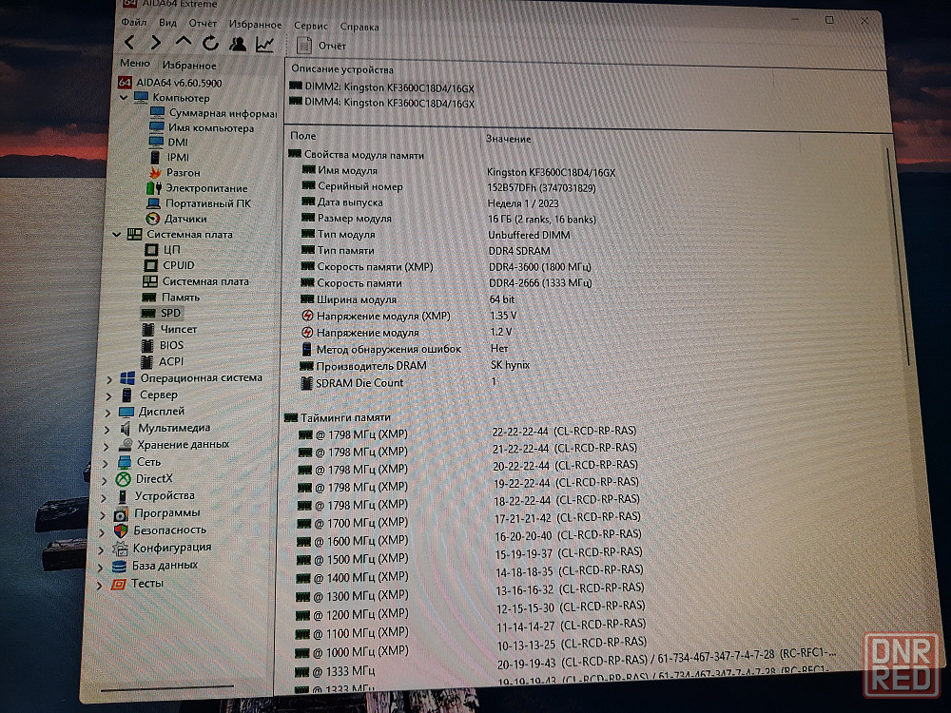951x713 pixels.
Task: Expand the Операционная система node
Action: pyautogui.click(x=109, y=379)
